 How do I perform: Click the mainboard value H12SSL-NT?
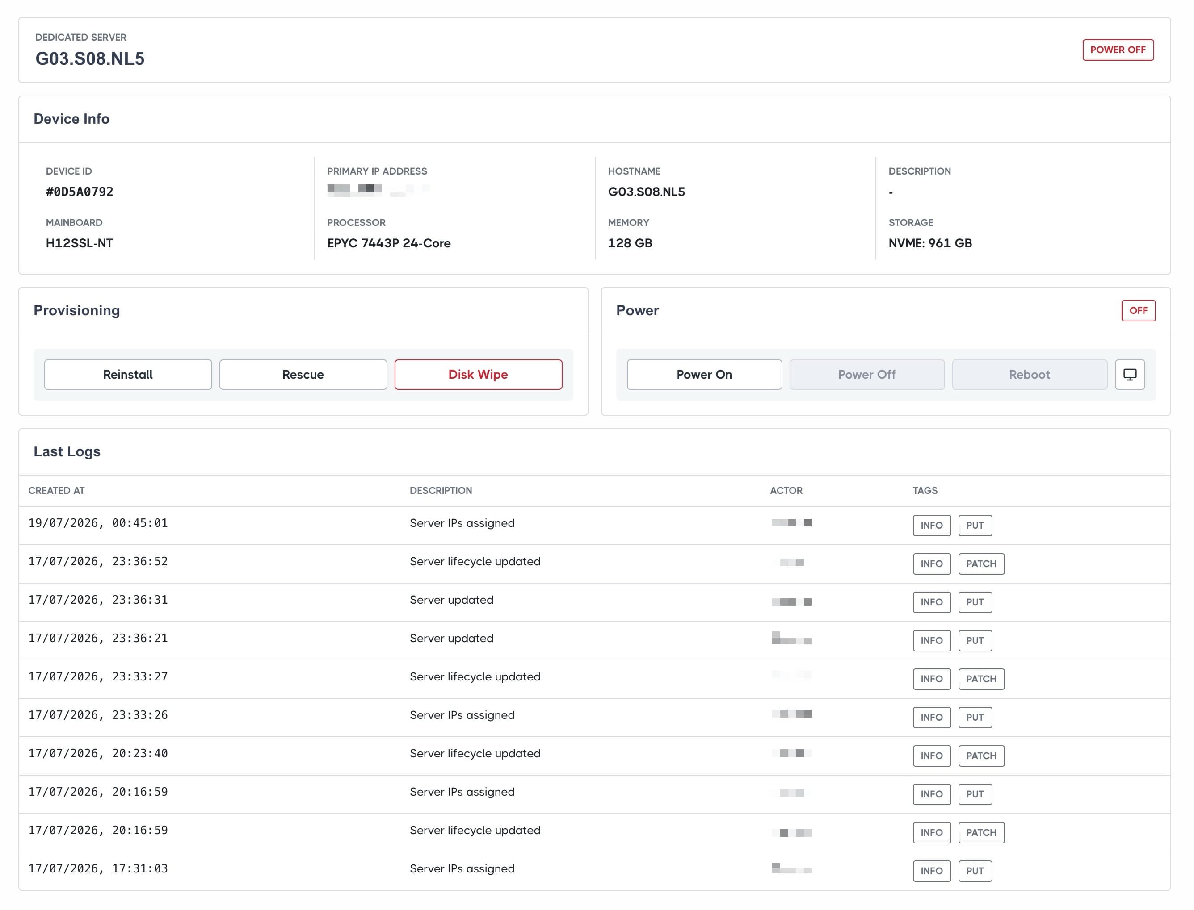point(79,243)
